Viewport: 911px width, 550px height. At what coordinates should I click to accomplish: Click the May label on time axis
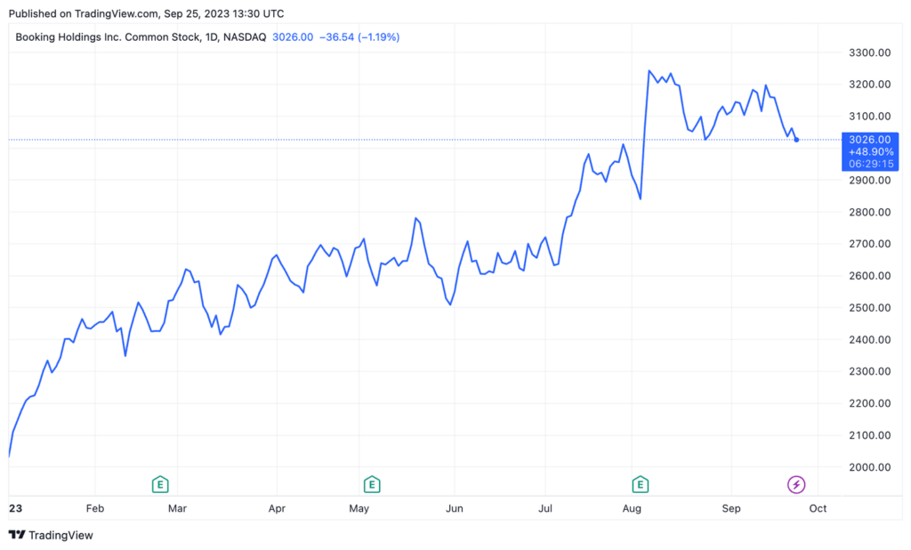359,509
